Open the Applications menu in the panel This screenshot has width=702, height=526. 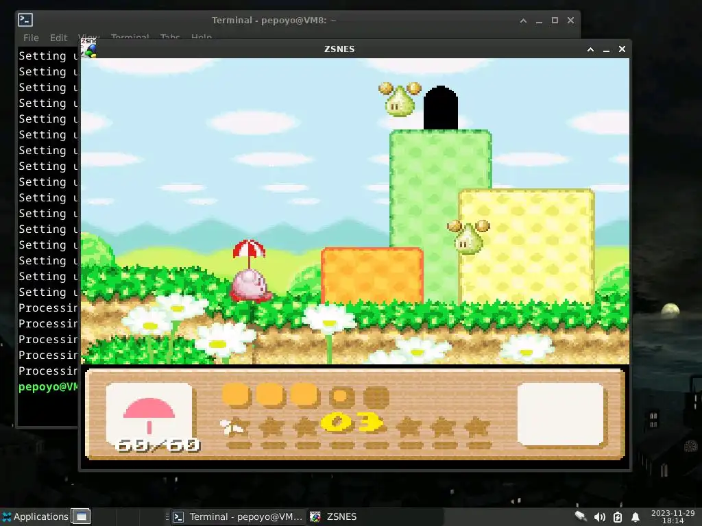36,516
